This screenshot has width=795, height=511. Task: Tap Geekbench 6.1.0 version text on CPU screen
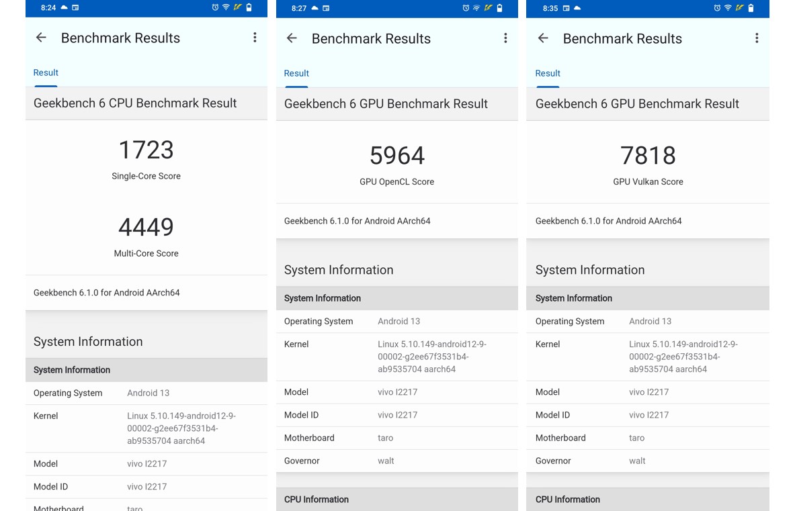click(x=106, y=293)
